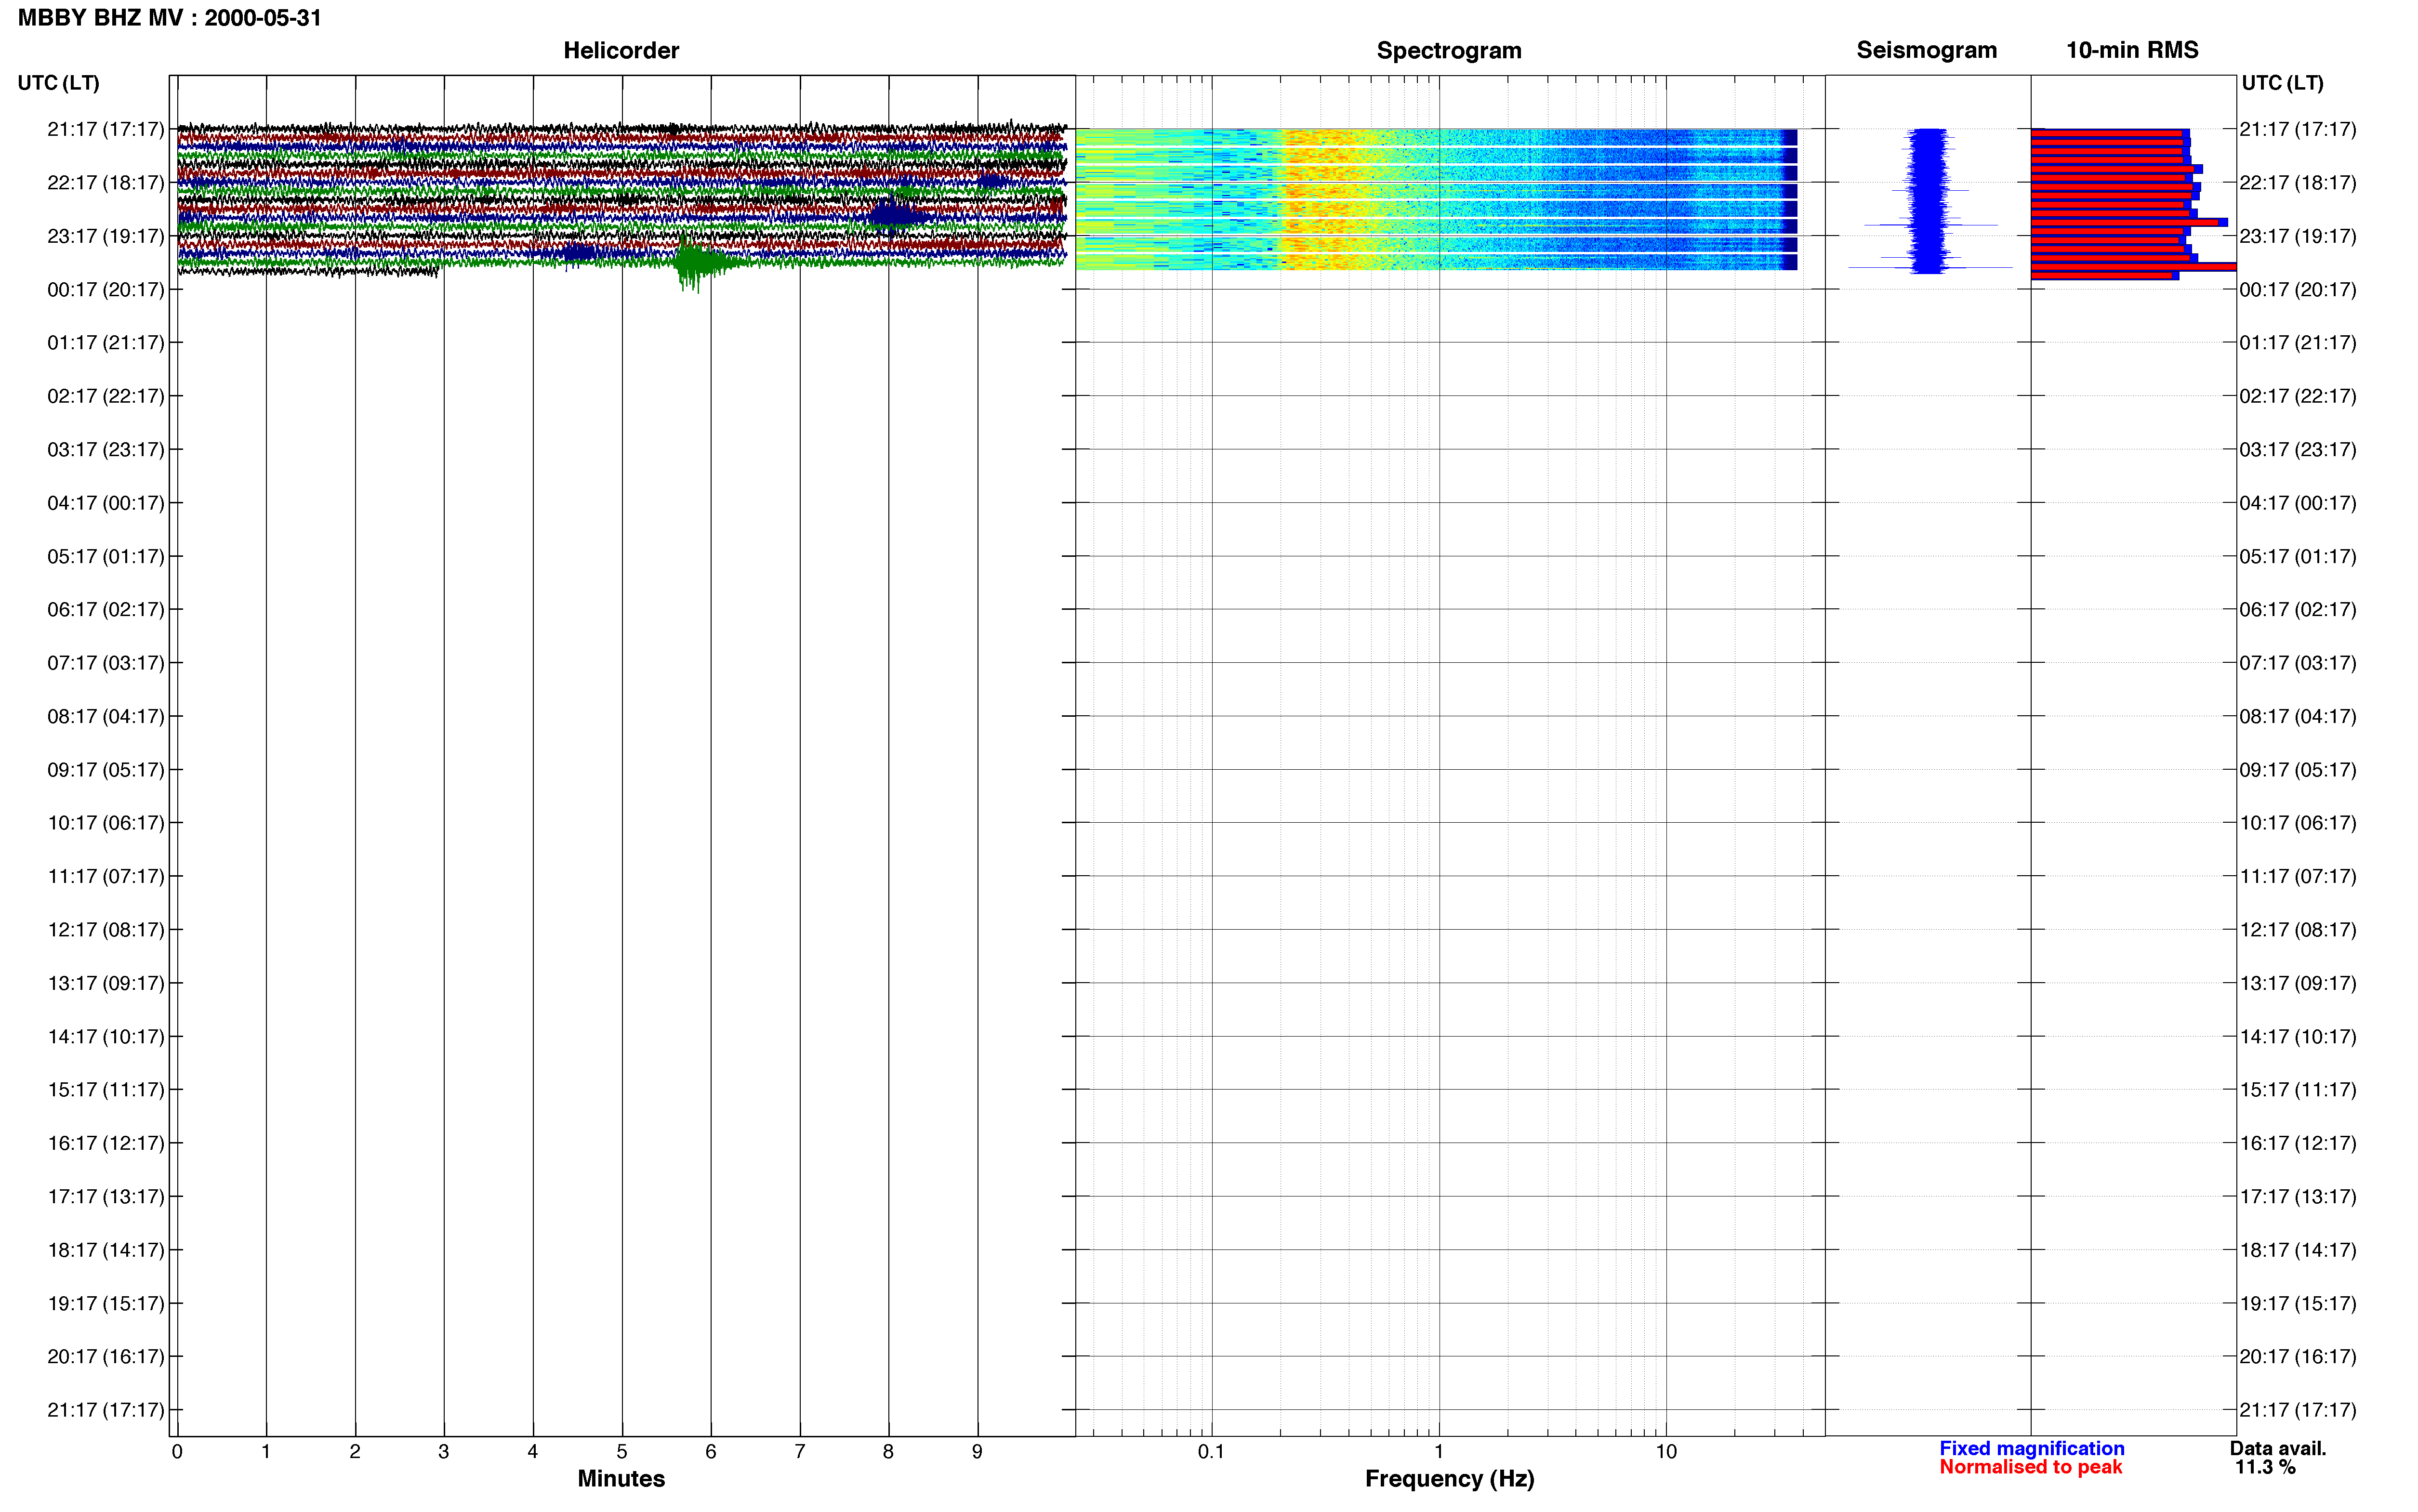Image resolution: width=2418 pixels, height=1512 pixels.
Task: Click Helicorder axis label '01:17 (21:17)'
Action: 105,342
